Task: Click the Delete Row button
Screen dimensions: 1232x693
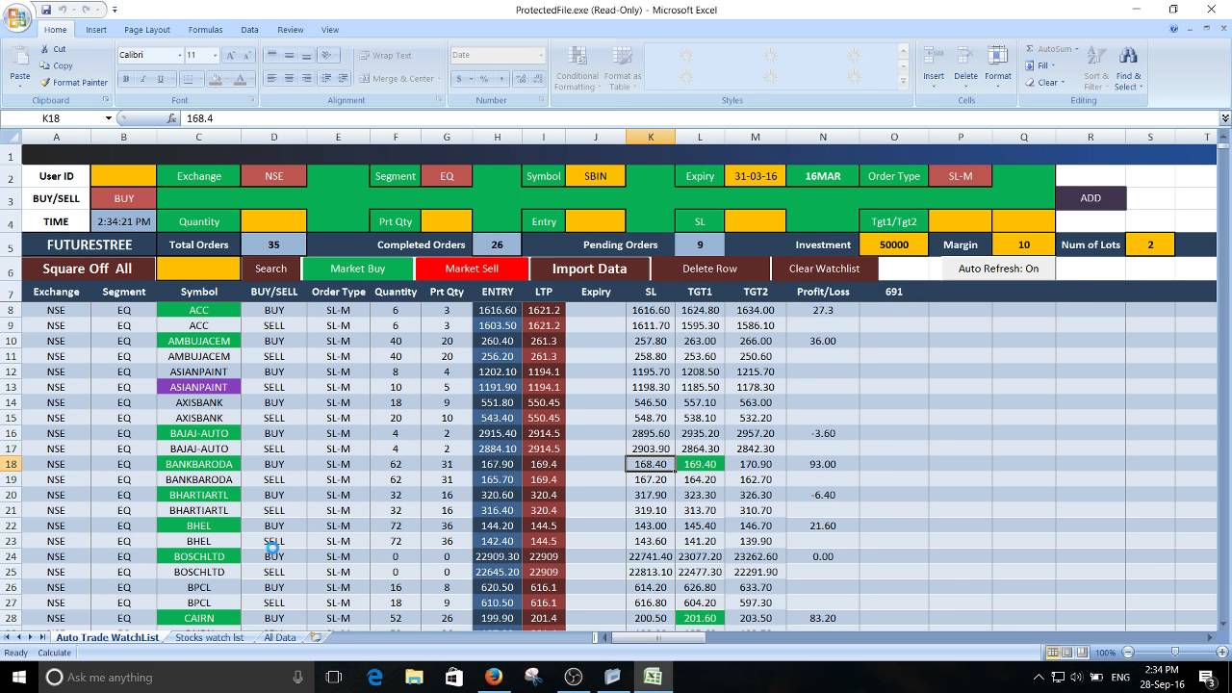Action: 709,269
